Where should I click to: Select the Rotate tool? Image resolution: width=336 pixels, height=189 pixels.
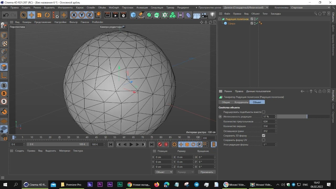47,15
